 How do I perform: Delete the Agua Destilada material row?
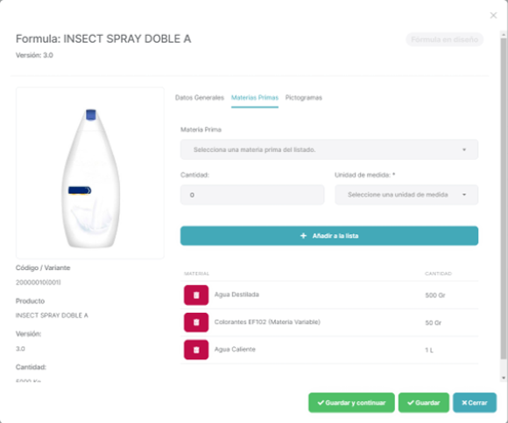196,295
